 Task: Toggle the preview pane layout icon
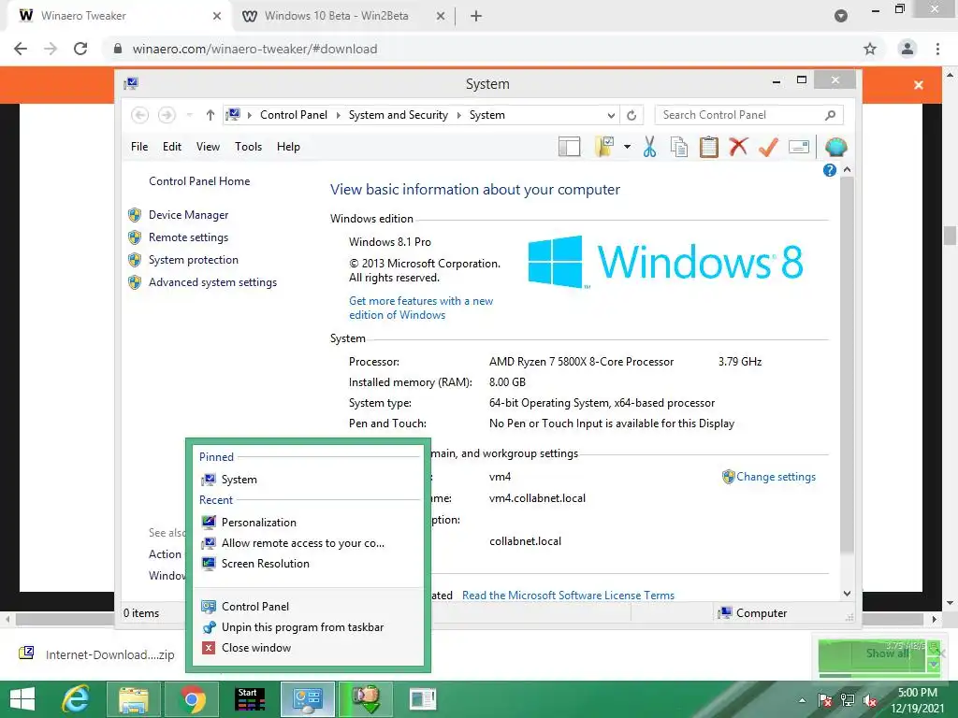click(569, 147)
